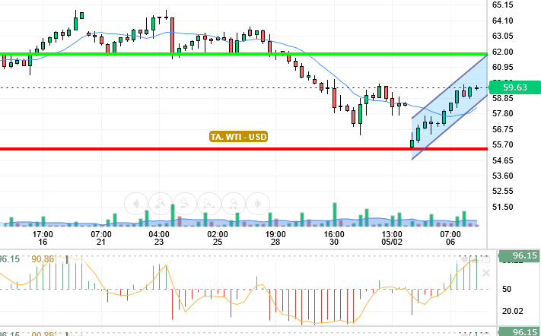Click the 50 level label on indicator axis
This screenshot has height=336, width=541.
[x=507, y=289]
